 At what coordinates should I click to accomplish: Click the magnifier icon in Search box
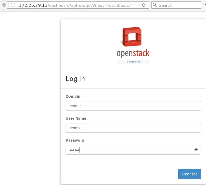coord(155,5)
